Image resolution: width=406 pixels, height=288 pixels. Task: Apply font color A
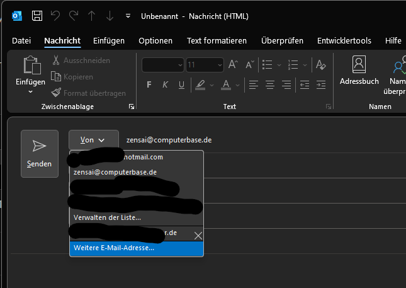pos(226,85)
